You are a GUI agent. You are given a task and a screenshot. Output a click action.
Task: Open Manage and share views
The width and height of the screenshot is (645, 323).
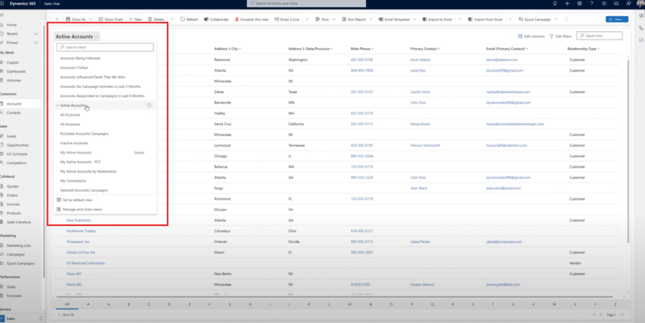(x=82, y=209)
